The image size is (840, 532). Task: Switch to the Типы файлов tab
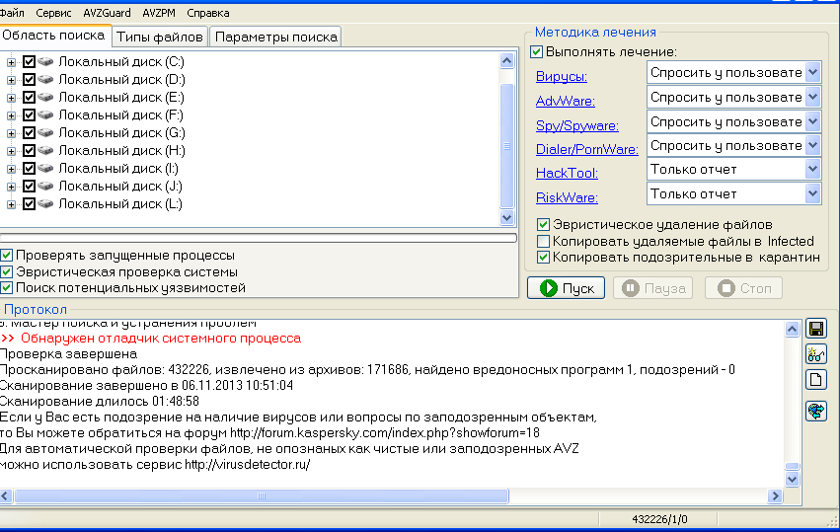[x=159, y=37]
